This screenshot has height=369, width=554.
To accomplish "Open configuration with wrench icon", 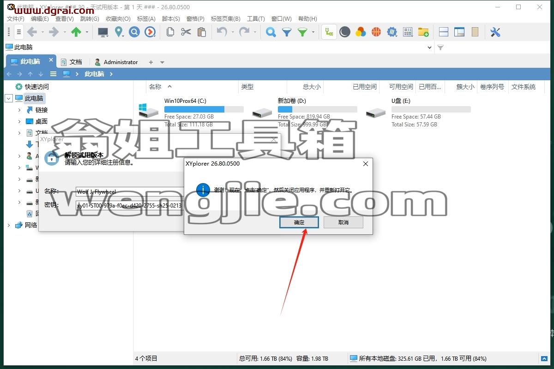I will click(x=495, y=32).
